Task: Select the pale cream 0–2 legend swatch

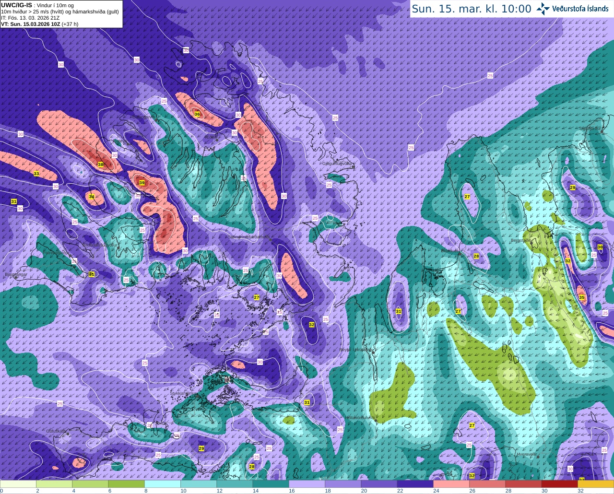Action: pyautogui.click(x=18, y=483)
